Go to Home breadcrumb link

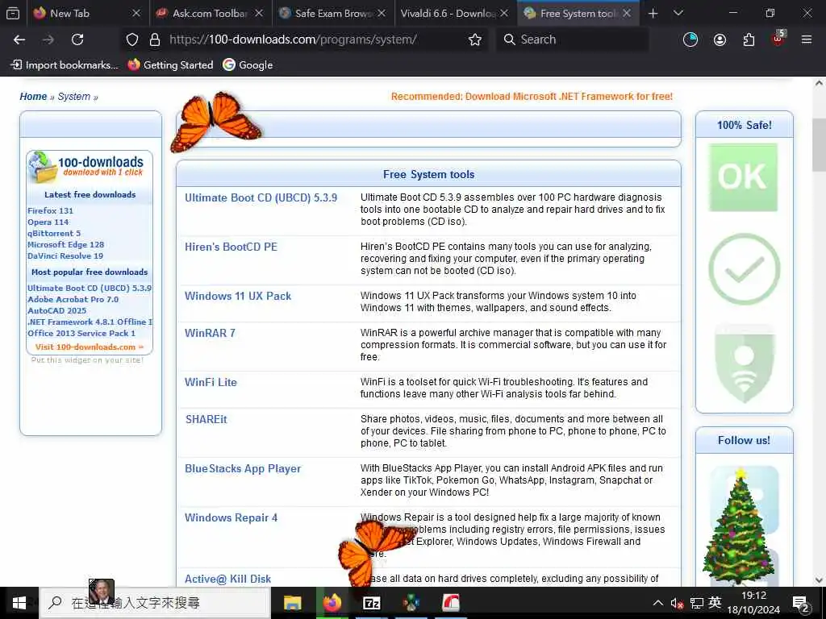click(33, 97)
